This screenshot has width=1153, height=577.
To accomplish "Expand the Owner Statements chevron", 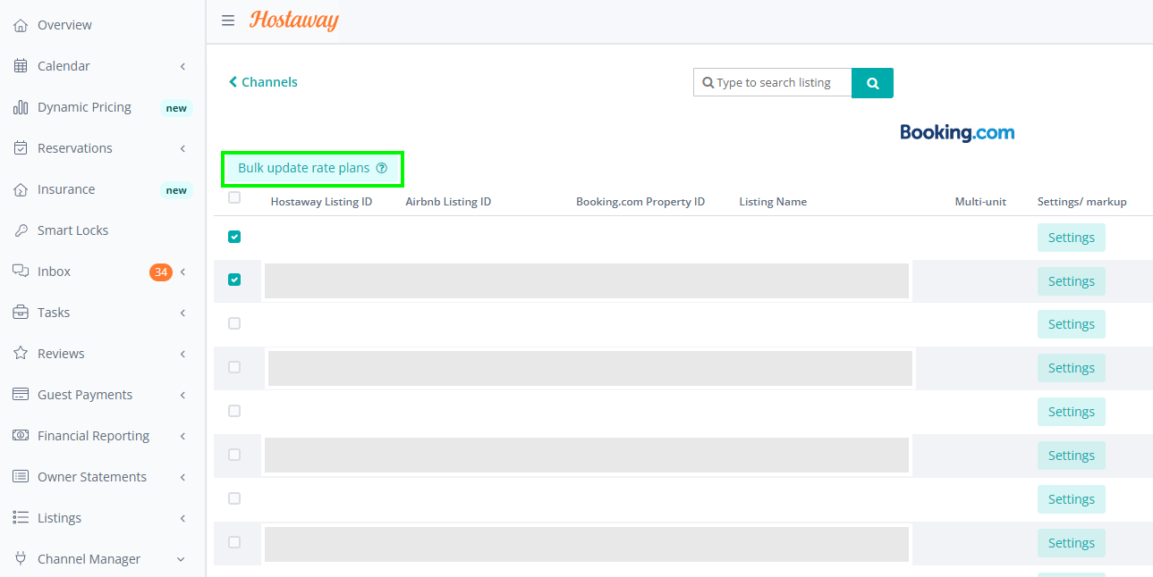I will [x=182, y=477].
